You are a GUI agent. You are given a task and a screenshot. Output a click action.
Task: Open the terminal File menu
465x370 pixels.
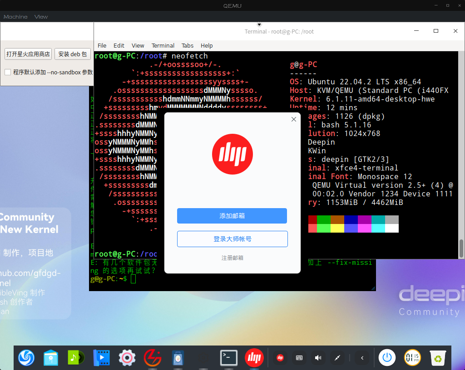click(102, 46)
